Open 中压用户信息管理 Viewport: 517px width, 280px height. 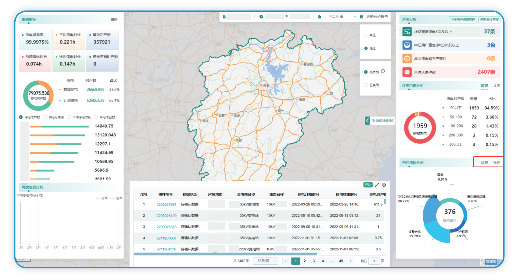click(463, 19)
